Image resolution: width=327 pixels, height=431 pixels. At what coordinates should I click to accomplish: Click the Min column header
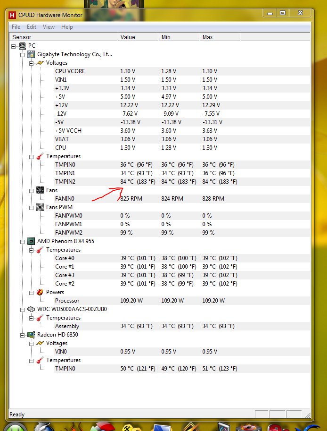pos(179,37)
